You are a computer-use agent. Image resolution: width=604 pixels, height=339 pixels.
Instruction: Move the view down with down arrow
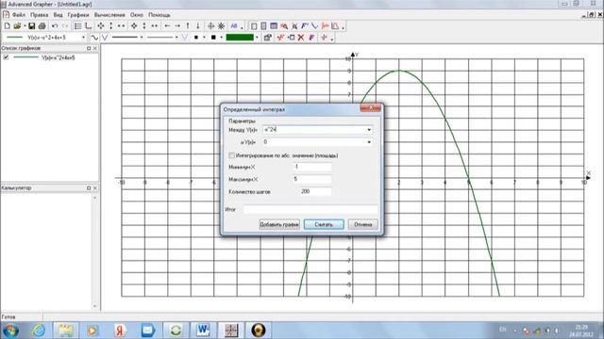(x=198, y=26)
